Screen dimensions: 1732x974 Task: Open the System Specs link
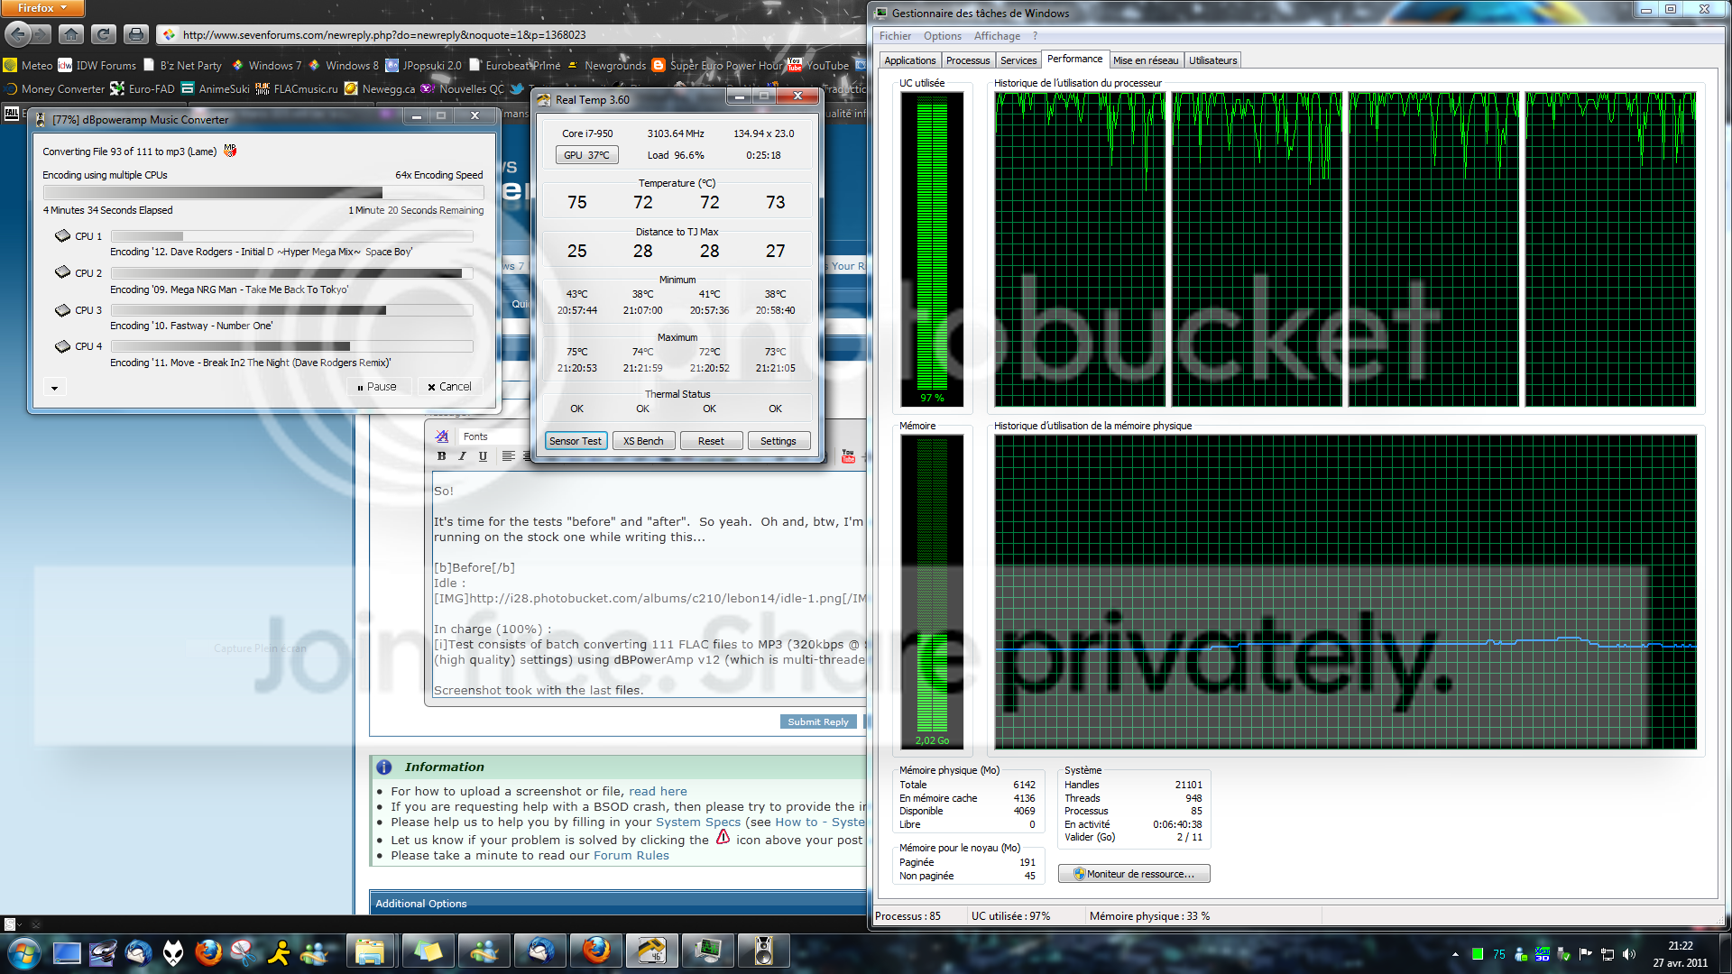[698, 822]
